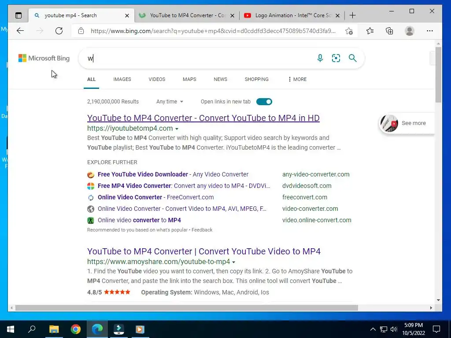Open network status tray icon

point(384,329)
